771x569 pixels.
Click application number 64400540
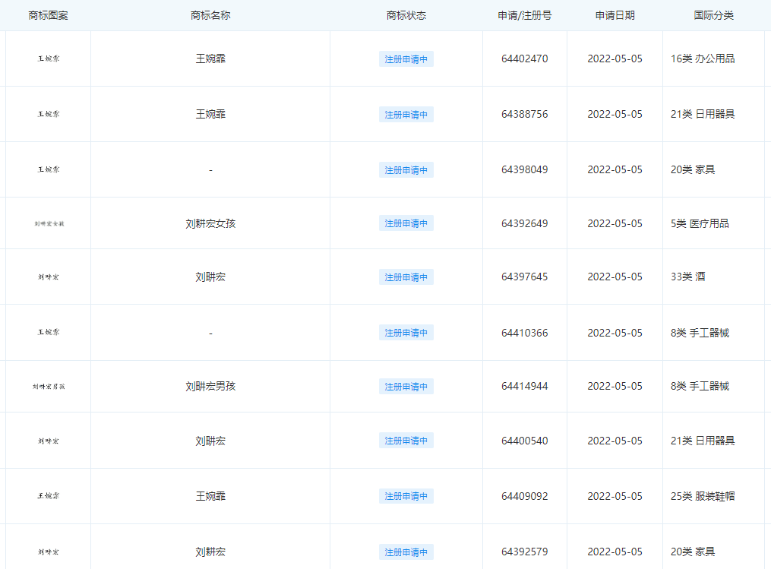pyautogui.click(x=525, y=441)
